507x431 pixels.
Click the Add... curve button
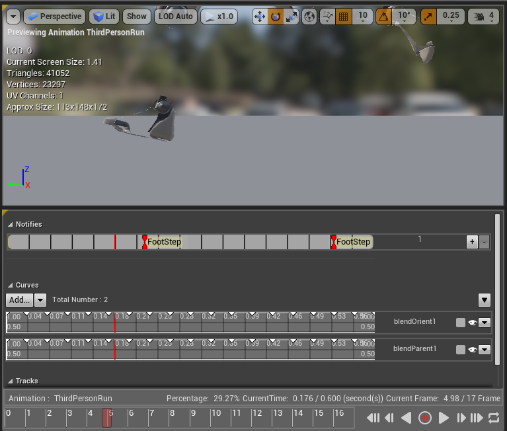tap(19, 299)
